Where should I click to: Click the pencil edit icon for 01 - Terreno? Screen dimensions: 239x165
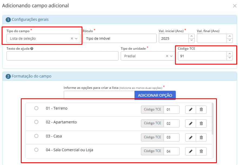(x=191, y=109)
